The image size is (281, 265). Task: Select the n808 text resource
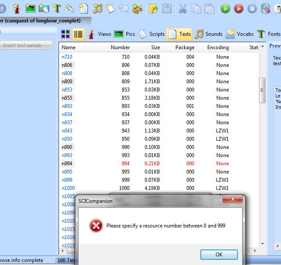[x=67, y=73]
